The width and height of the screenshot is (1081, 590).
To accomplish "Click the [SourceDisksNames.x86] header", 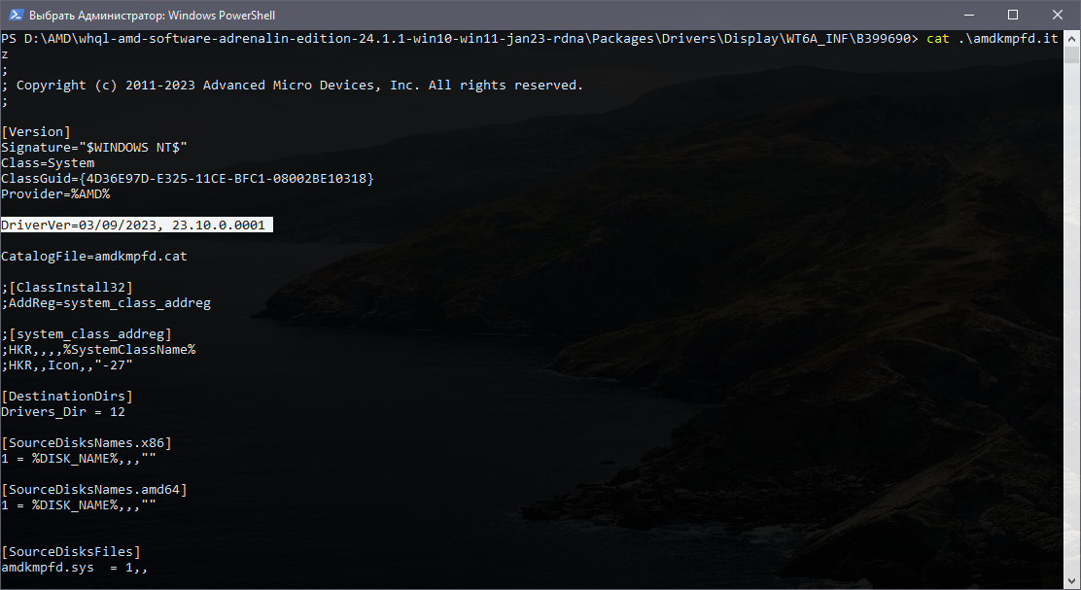I will coord(87,442).
